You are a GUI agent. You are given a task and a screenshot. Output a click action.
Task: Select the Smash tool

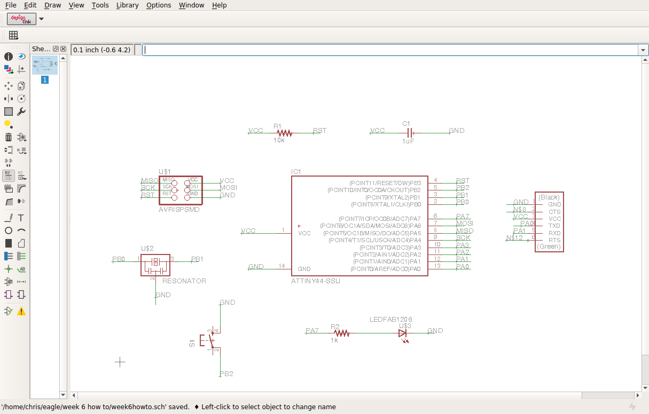pos(9,189)
